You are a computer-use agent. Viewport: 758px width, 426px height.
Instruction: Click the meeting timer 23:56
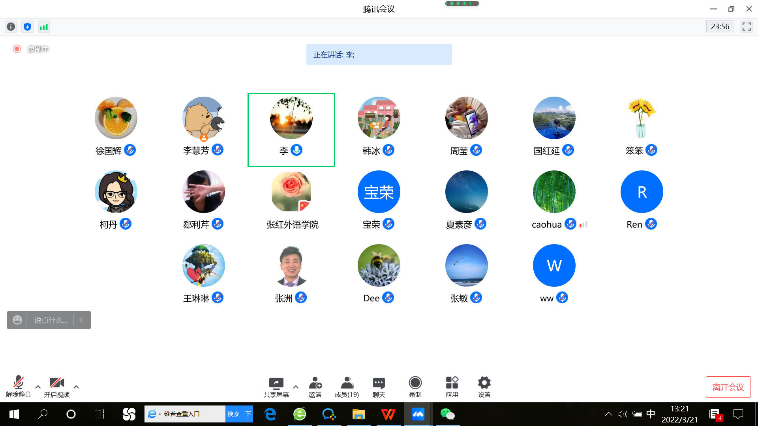point(720,26)
